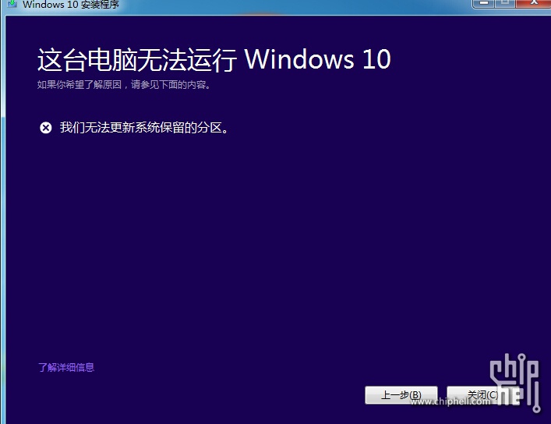Click the 关闭(C) close button

point(483,395)
